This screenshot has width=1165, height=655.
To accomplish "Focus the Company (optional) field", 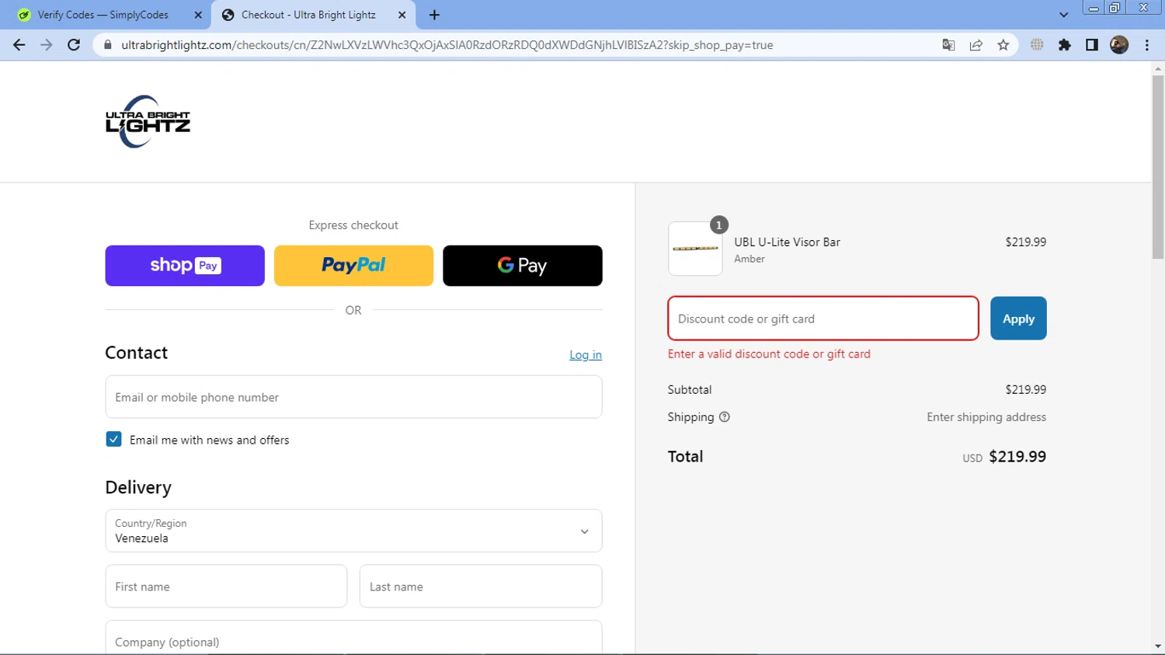I will point(353,638).
